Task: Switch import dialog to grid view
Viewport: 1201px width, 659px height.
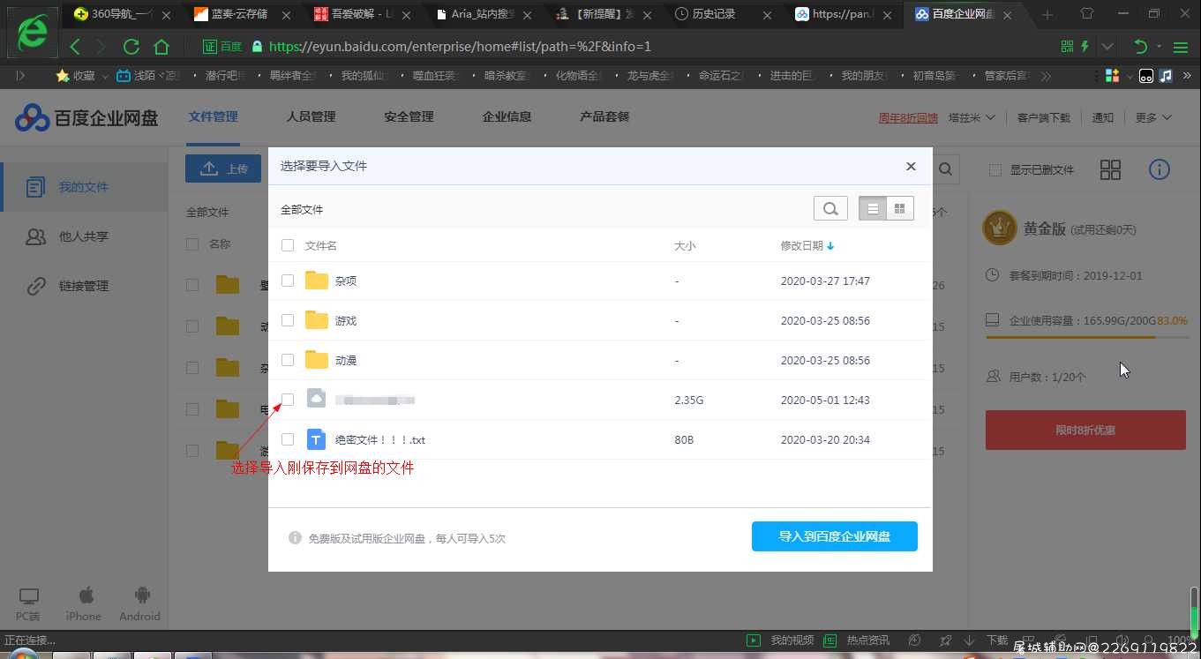Action: (900, 208)
